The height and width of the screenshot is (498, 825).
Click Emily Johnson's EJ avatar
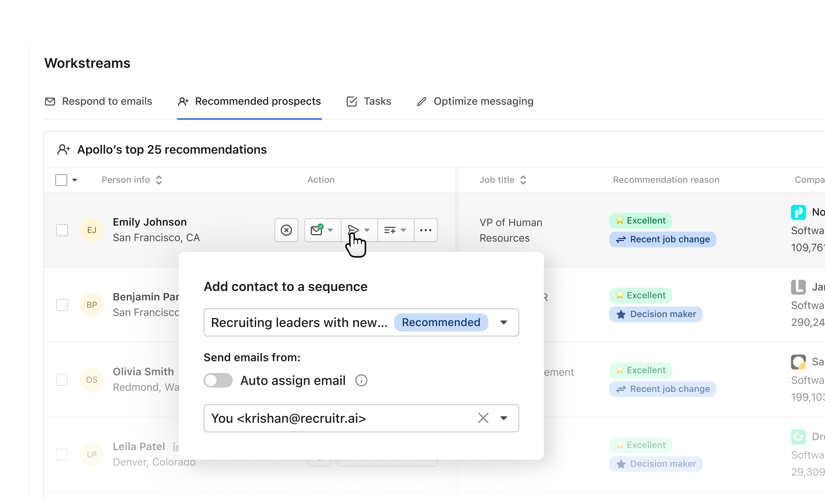point(92,230)
